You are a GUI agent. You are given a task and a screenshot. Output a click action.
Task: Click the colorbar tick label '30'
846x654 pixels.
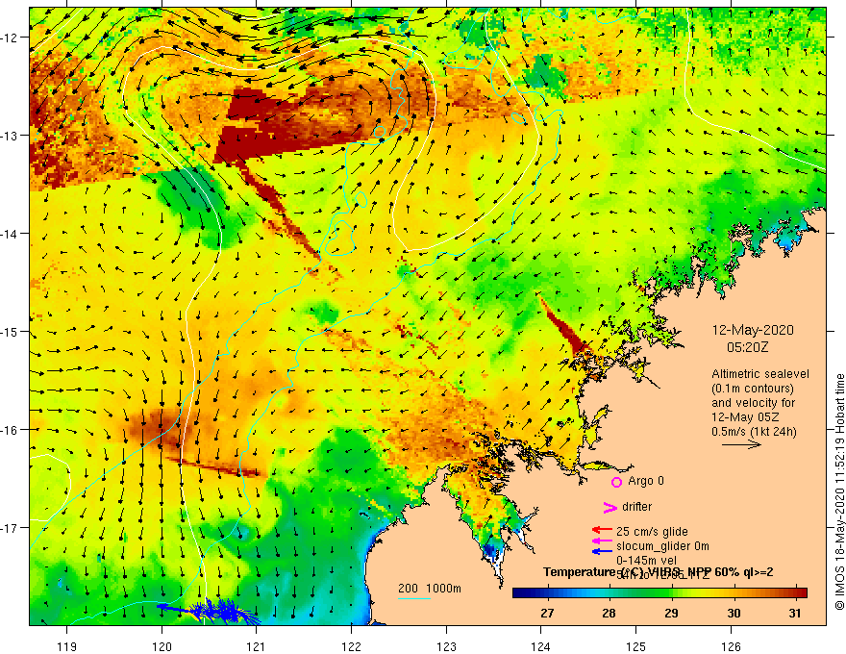click(734, 613)
